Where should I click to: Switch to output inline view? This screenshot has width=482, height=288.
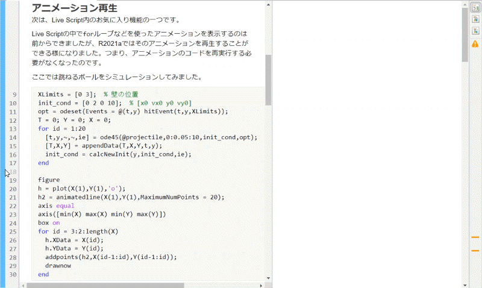point(475,19)
